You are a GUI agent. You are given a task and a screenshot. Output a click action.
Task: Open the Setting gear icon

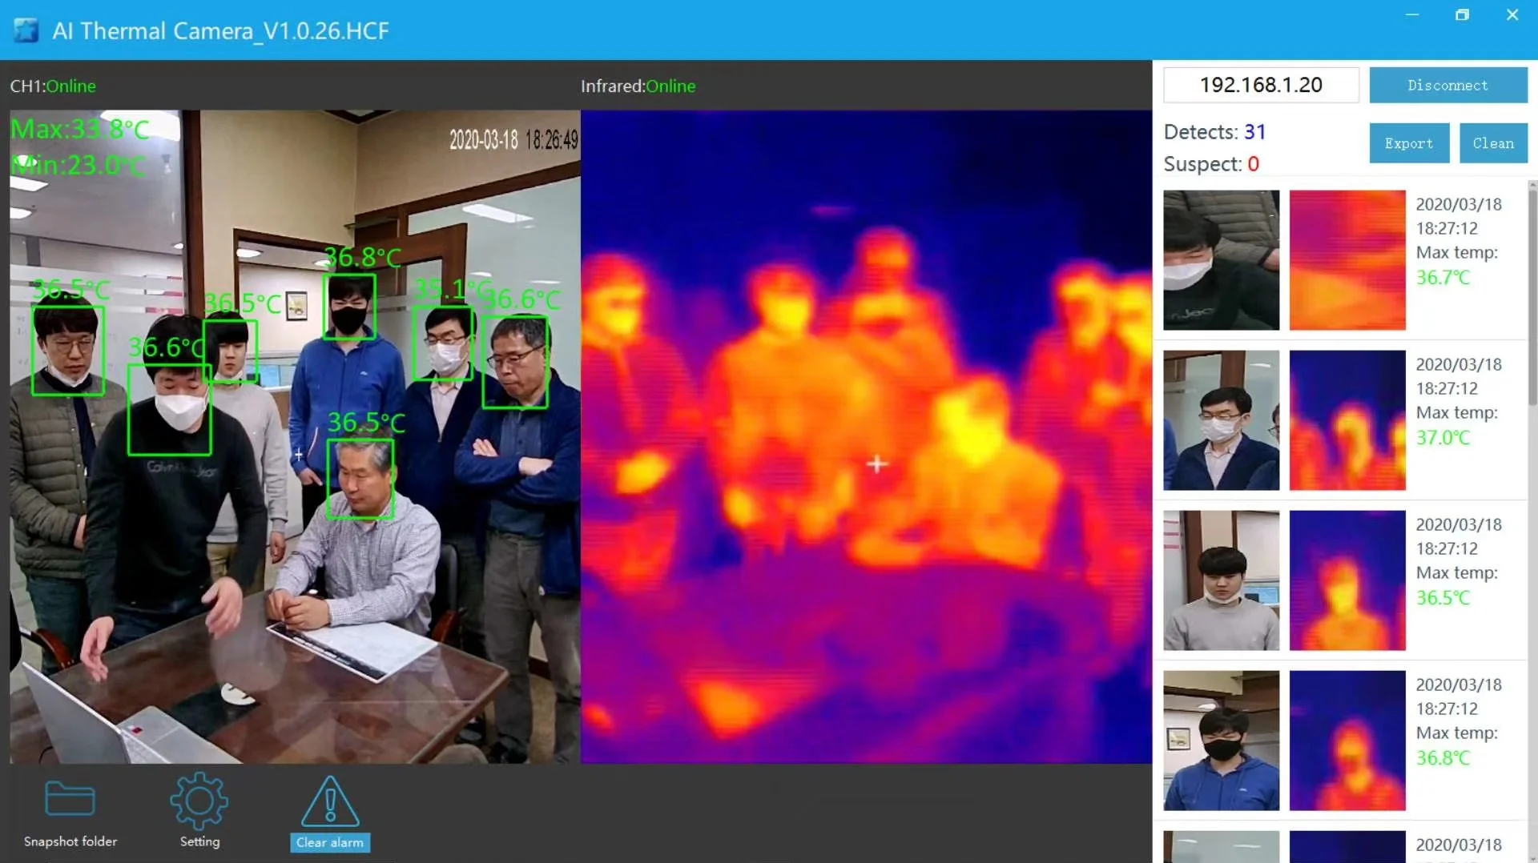(199, 801)
